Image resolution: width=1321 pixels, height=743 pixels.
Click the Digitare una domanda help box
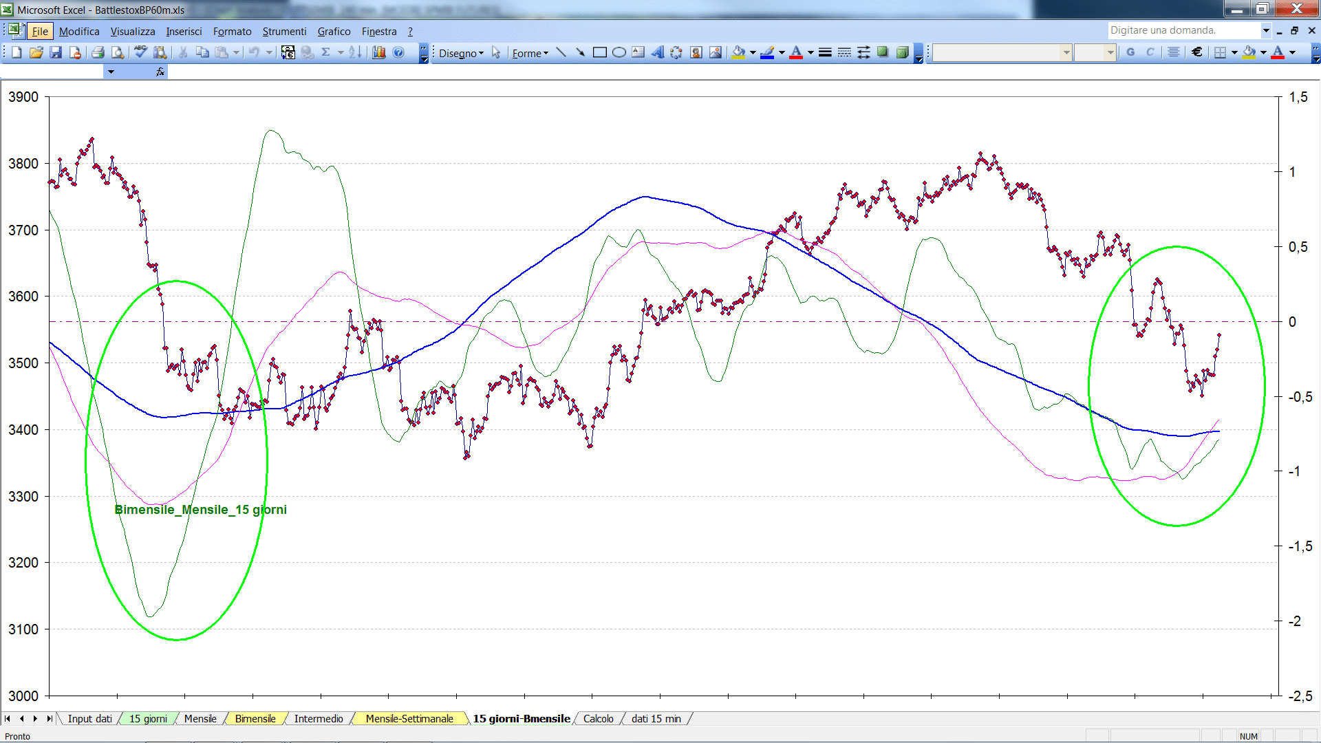point(1183,30)
